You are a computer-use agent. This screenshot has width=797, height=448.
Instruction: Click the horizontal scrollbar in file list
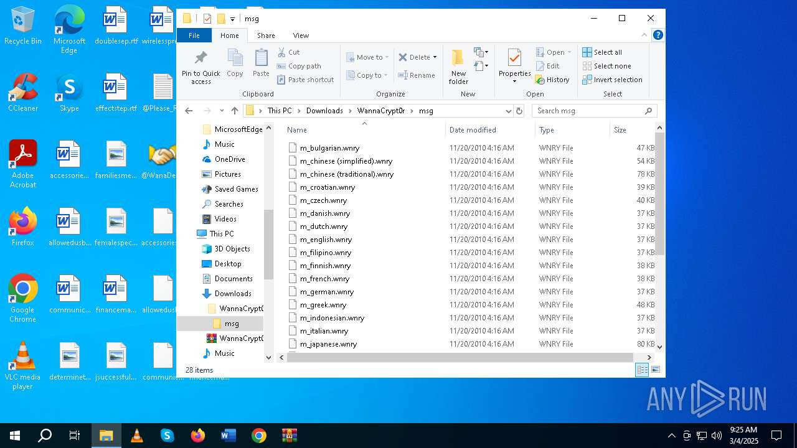460,357
